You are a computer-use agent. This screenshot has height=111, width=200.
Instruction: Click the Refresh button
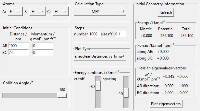pyautogui.click(x=166, y=12)
